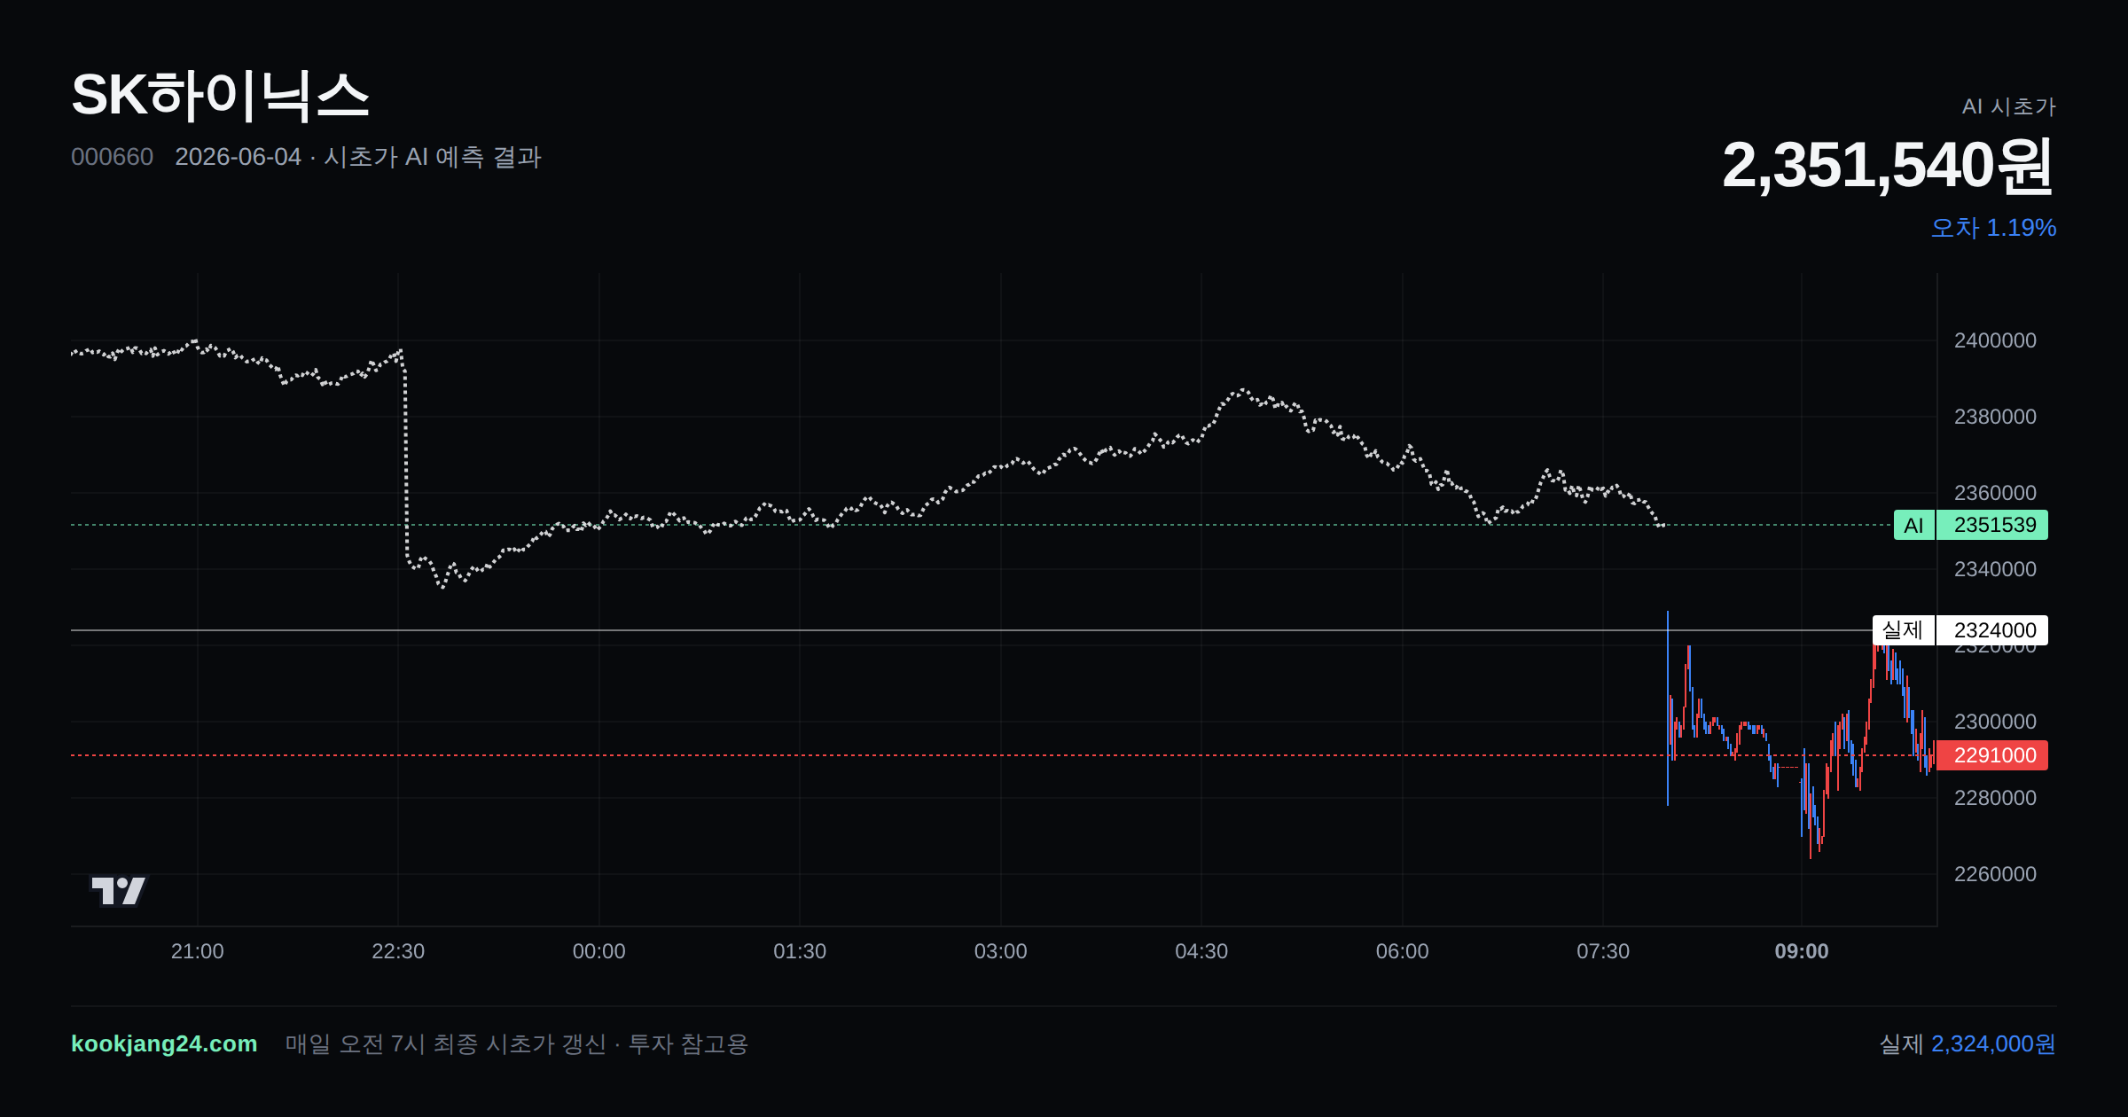Click the SK하이닉스 stock title
This screenshot has width=2128, height=1117.
coord(220,96)
